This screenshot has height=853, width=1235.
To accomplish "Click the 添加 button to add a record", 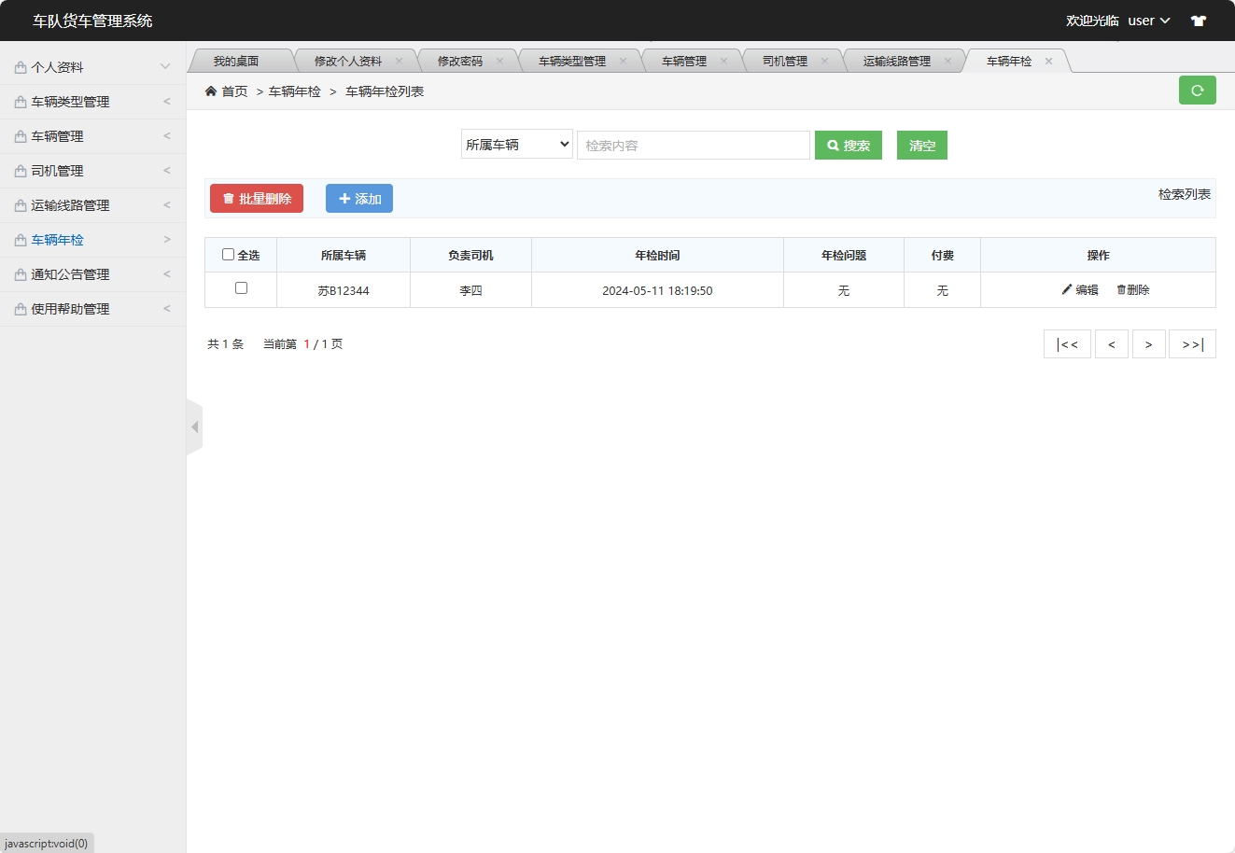I will pyautogui.click(x=359, y=198).
